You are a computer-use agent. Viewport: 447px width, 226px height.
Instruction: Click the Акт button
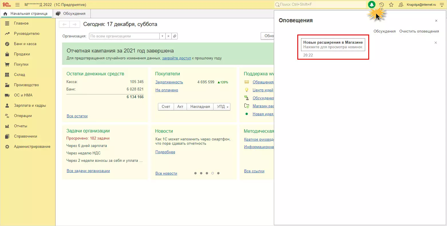(180, 107)
